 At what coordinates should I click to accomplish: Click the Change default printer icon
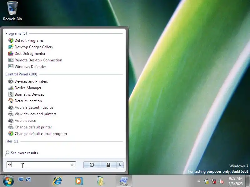tap(11, 127)
